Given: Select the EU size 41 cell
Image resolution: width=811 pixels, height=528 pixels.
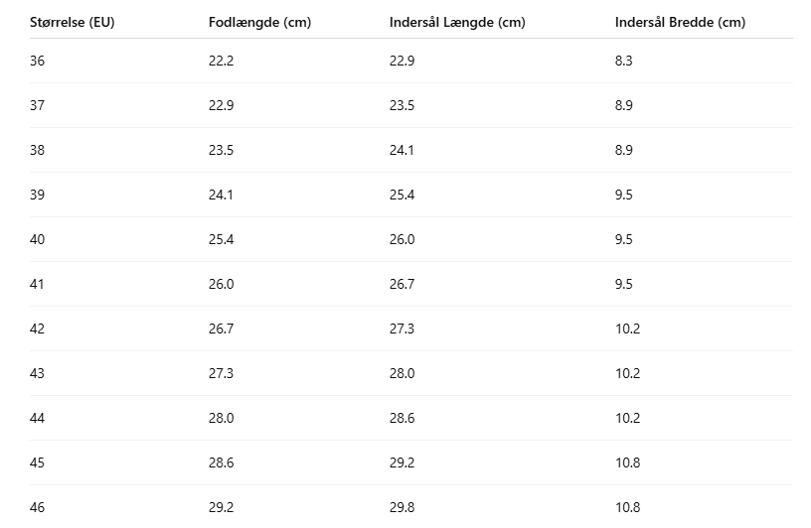Looking at the screenshot, I should coord(38,285).
